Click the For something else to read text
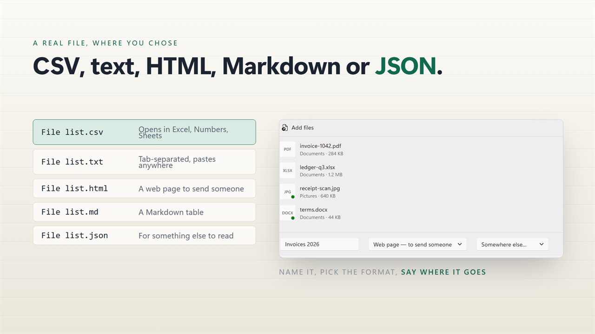Viewport: 595px width, 334px height. coord(186,236)
